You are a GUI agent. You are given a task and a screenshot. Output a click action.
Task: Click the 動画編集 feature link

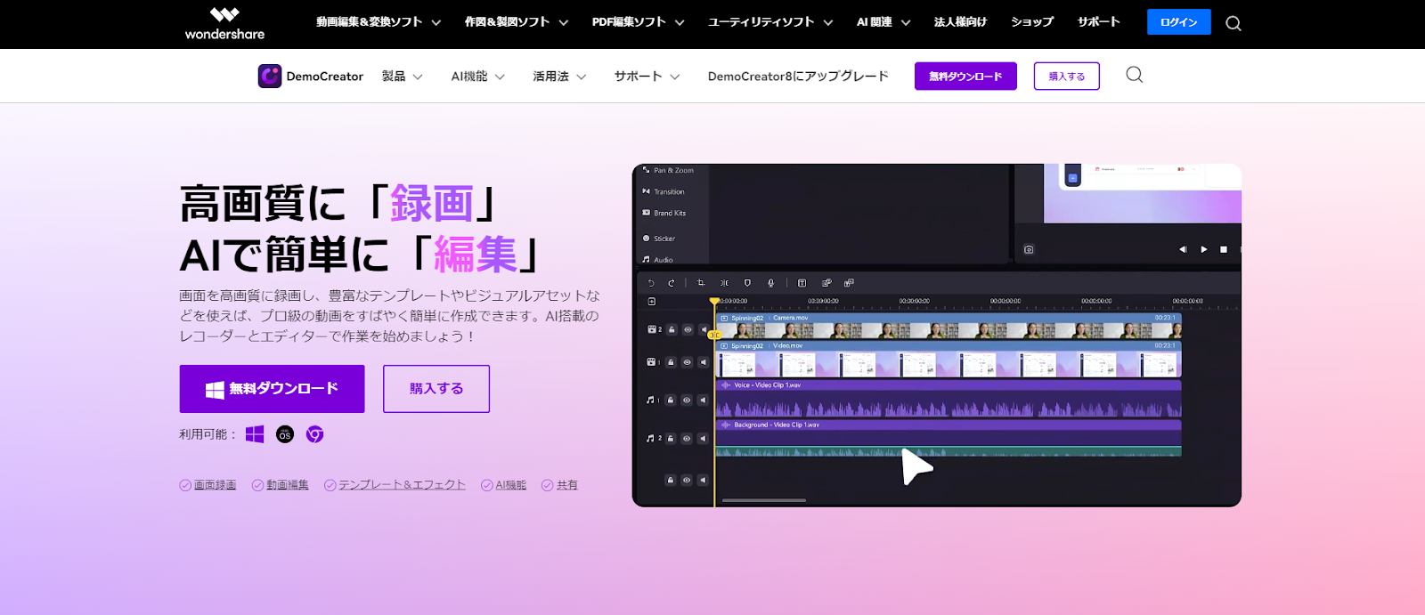click(x=287, y=485)
